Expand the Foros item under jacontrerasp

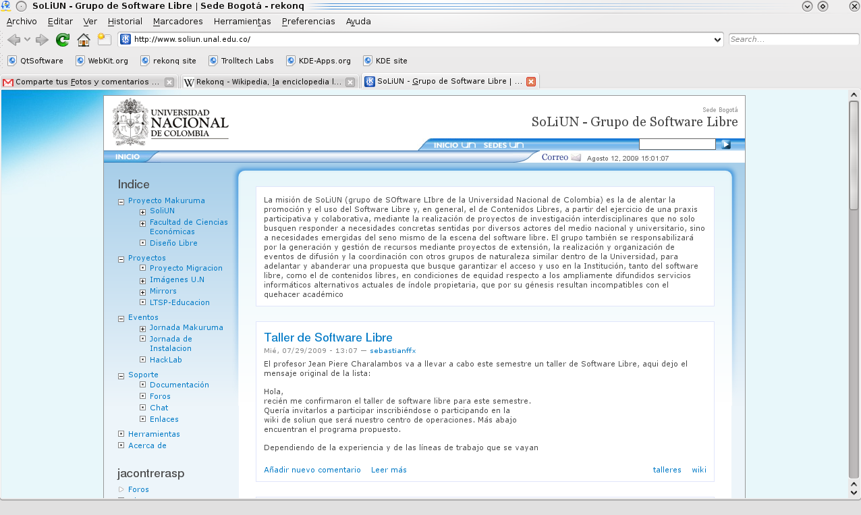click(x=121, y=489)
